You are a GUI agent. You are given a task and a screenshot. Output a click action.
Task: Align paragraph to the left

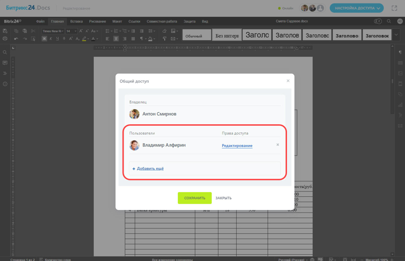click(108, 39)
